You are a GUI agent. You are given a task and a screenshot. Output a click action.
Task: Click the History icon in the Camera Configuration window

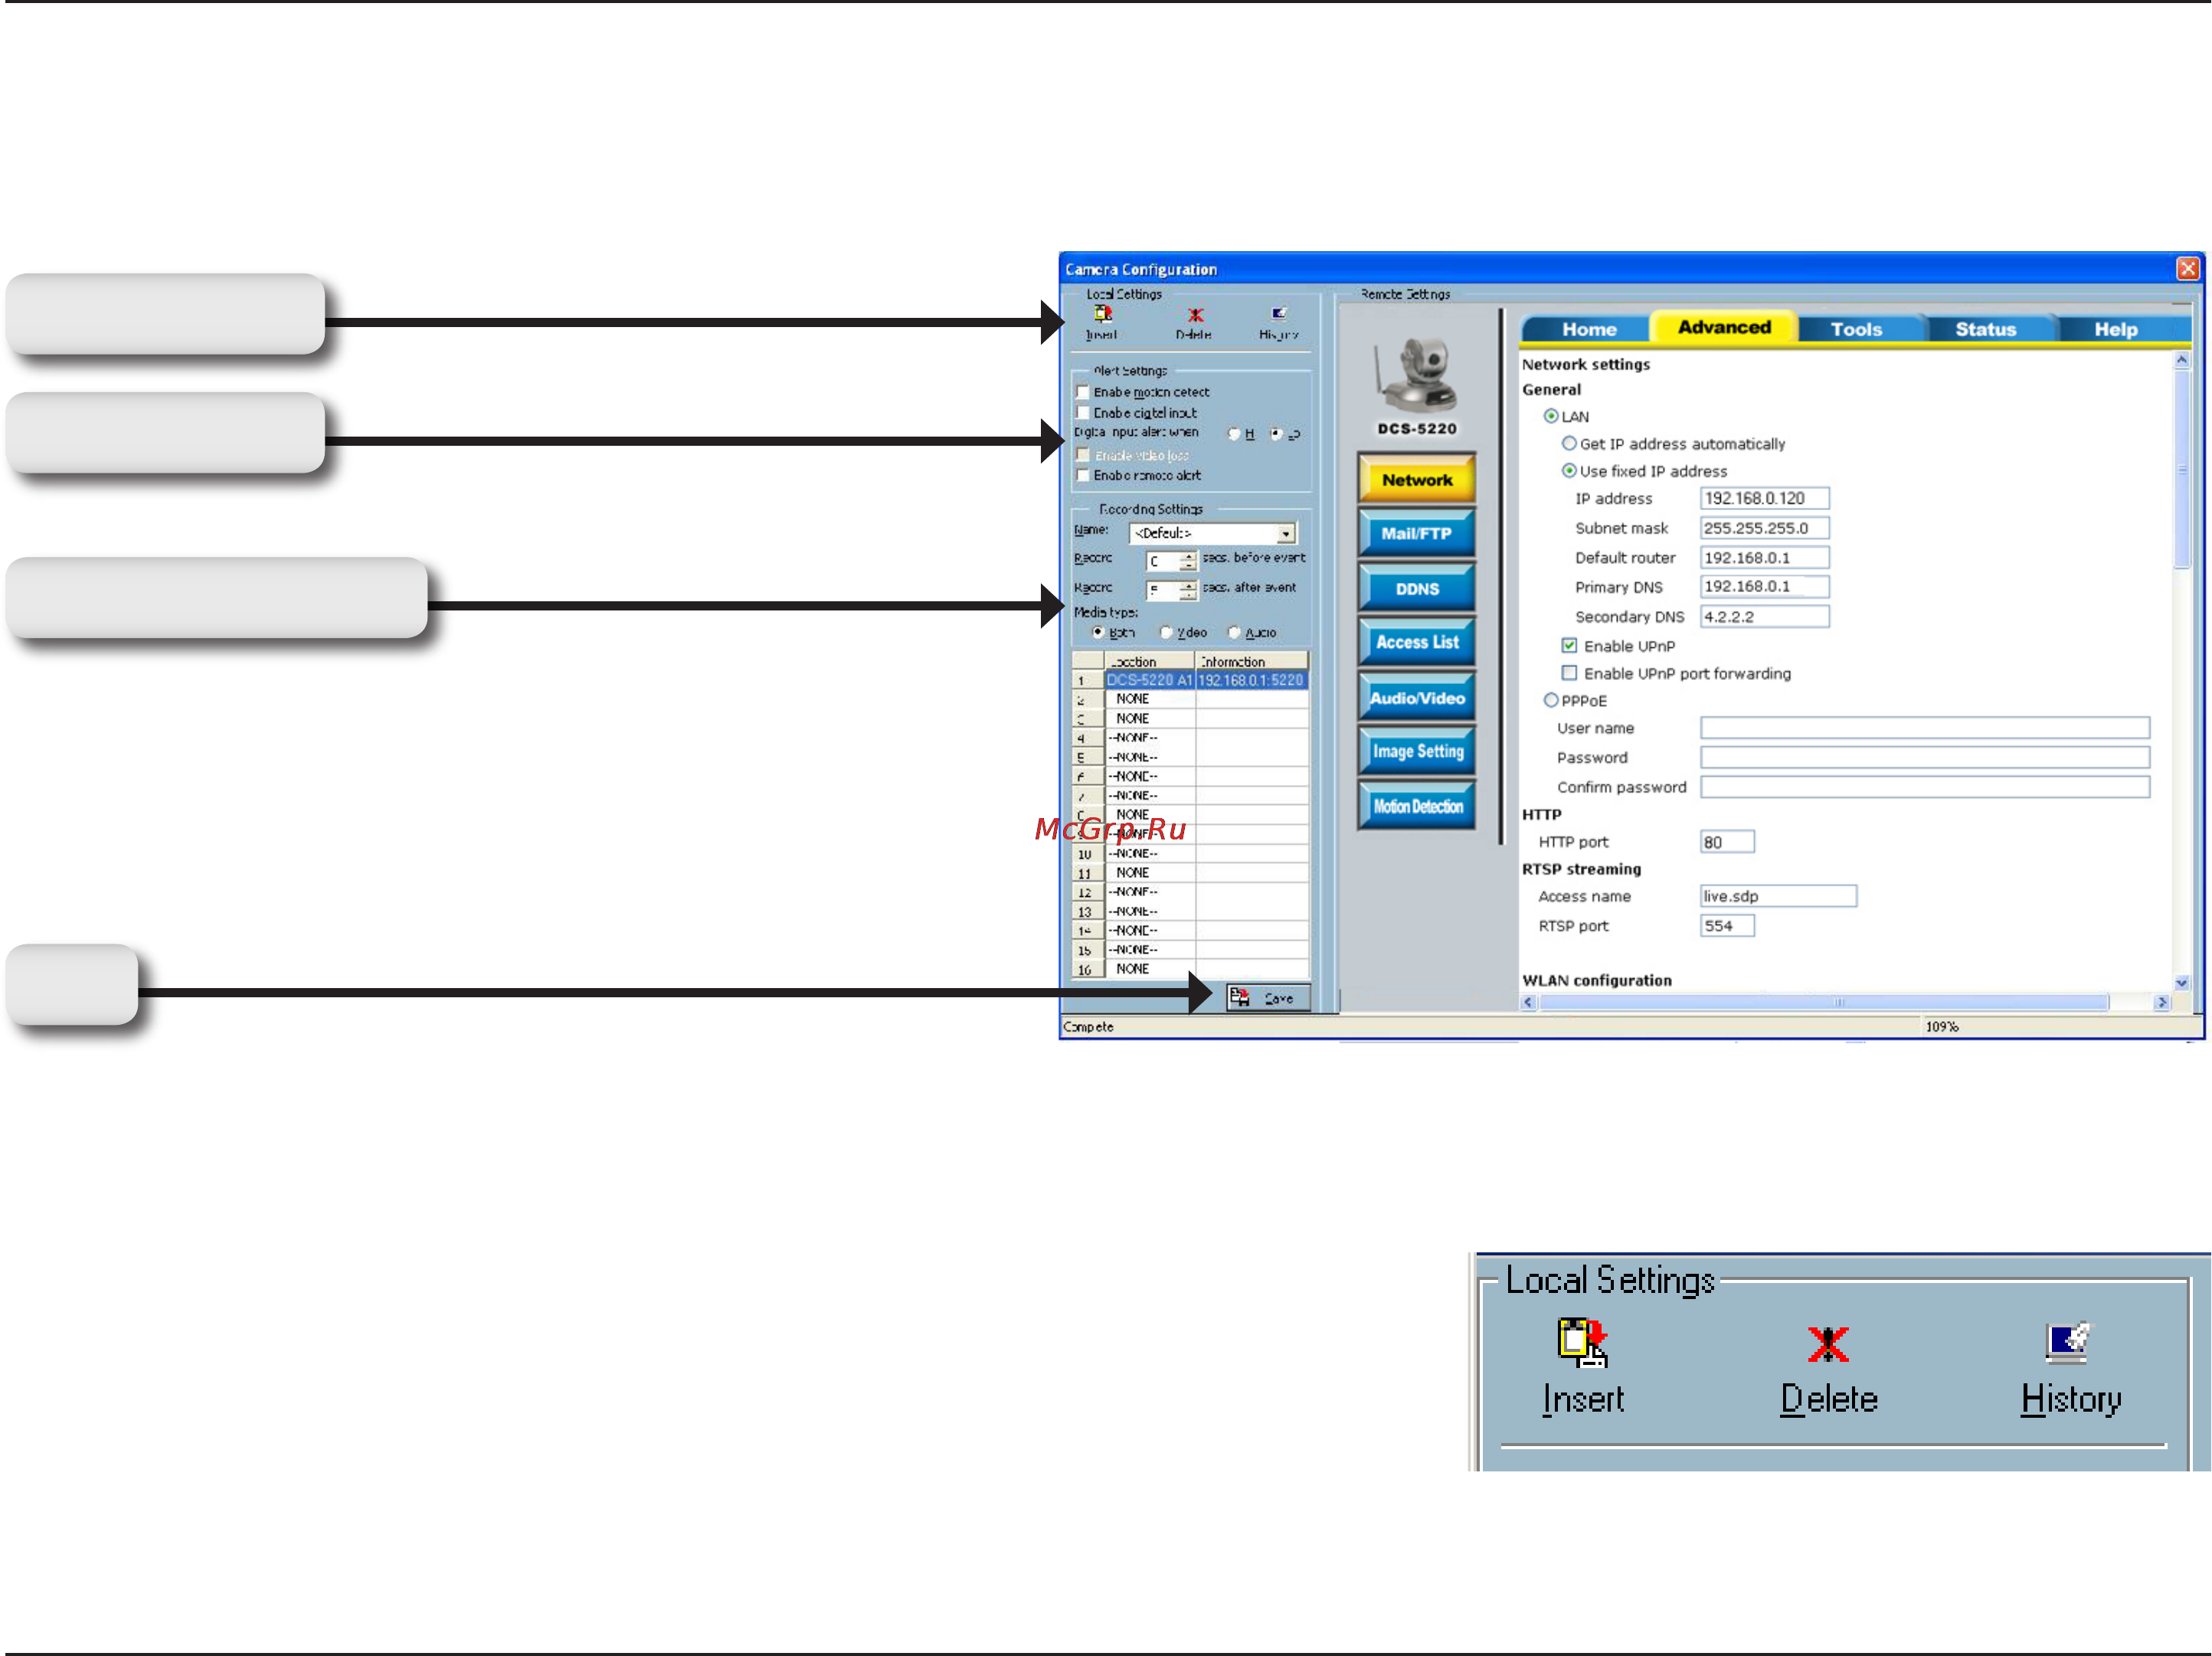coord(1279,314)
